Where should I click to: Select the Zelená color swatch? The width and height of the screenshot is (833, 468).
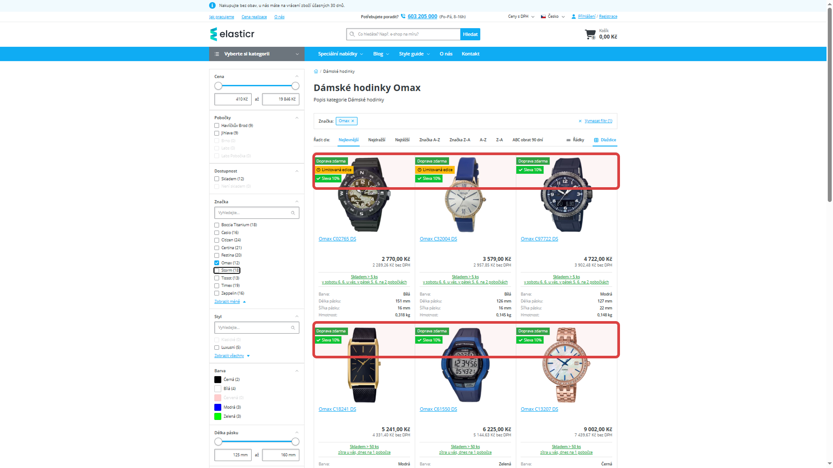(218, 416)
